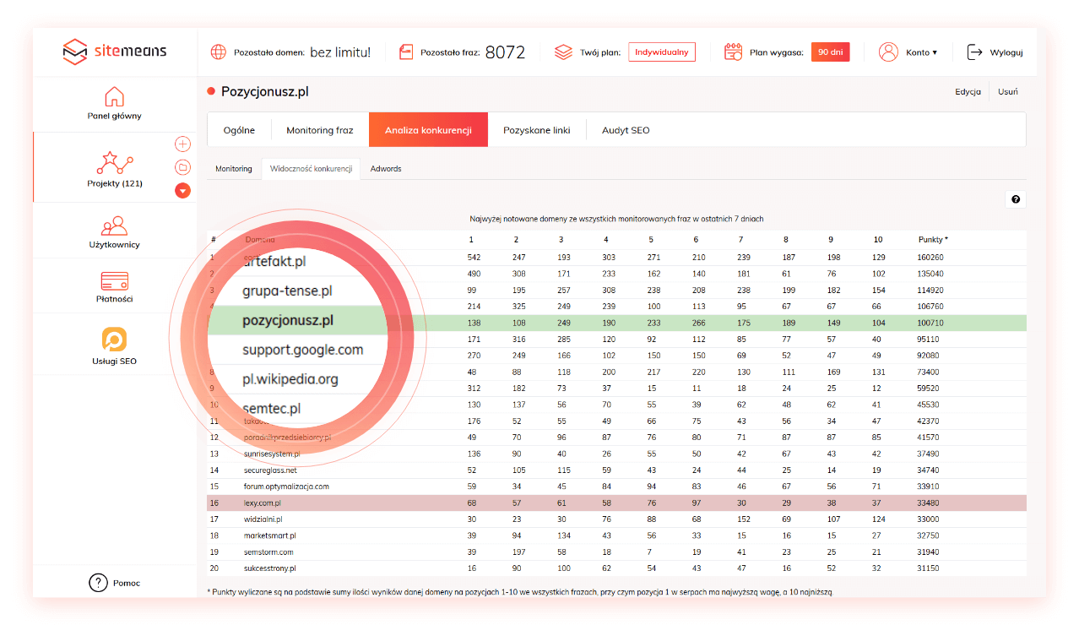Click the Wyloguj logout button
Screen dimensions: 1079x636
click(x=995, y=52)
